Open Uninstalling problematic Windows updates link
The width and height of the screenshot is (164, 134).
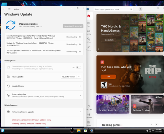tap(31, 120)
